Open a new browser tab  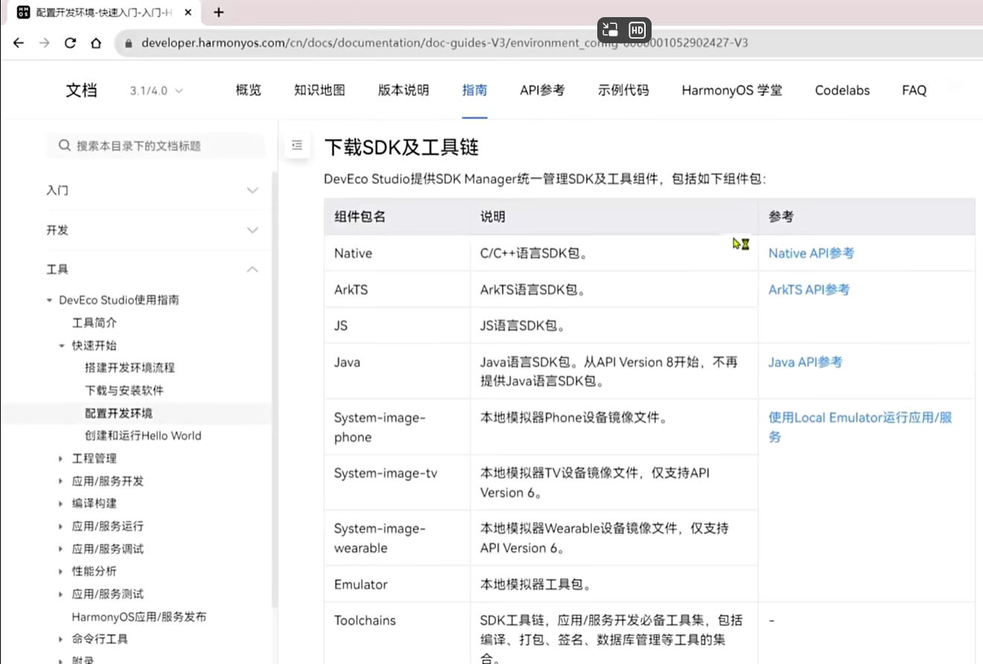click(218, 13)
